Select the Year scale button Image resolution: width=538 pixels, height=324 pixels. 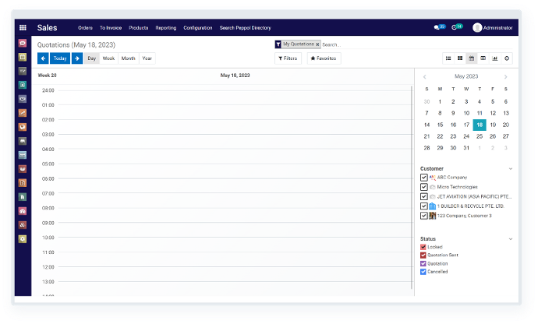(x=147, y=58)
